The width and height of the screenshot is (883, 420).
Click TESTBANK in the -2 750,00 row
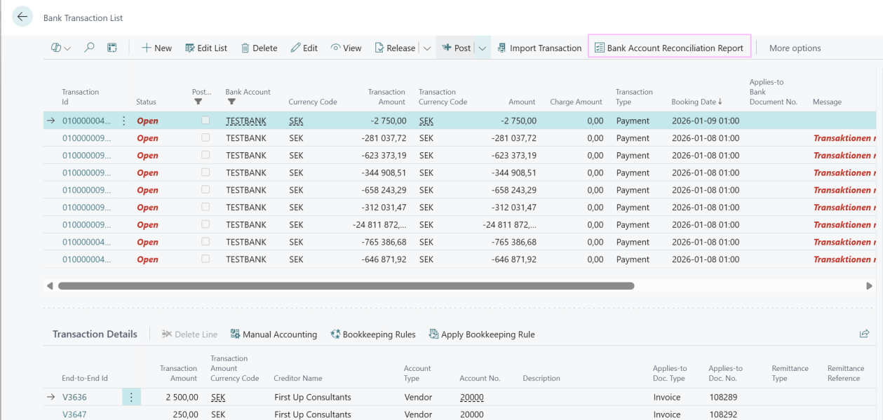[x=246, y=121]
